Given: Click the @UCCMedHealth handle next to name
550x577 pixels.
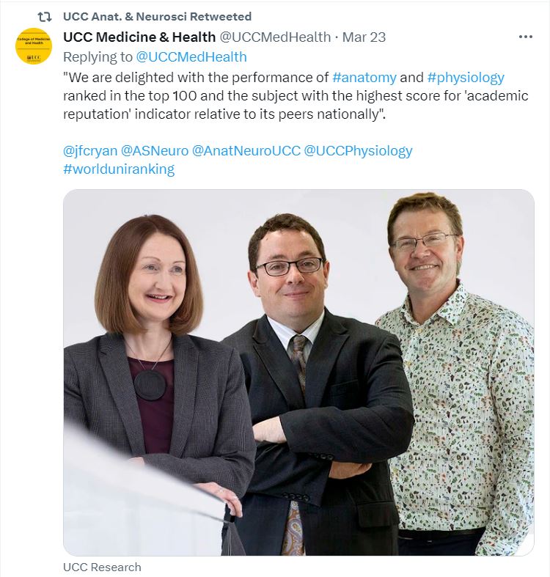Looking at the screenshot, I should pos(275,37).
